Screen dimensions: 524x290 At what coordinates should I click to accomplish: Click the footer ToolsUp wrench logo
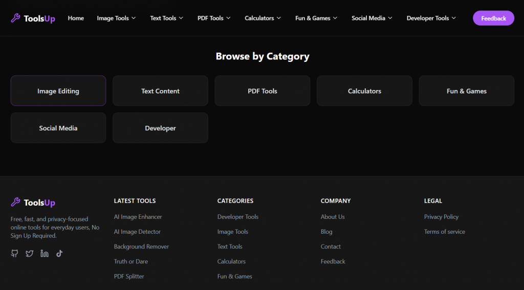(15, 202)
